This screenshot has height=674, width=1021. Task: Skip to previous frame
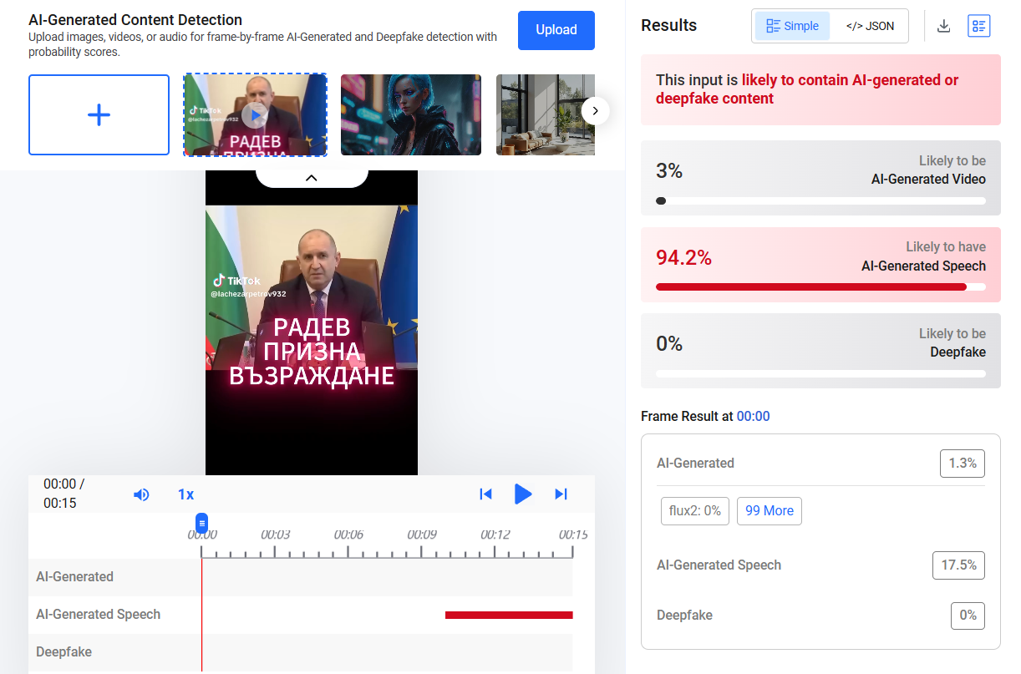[485, 494]
